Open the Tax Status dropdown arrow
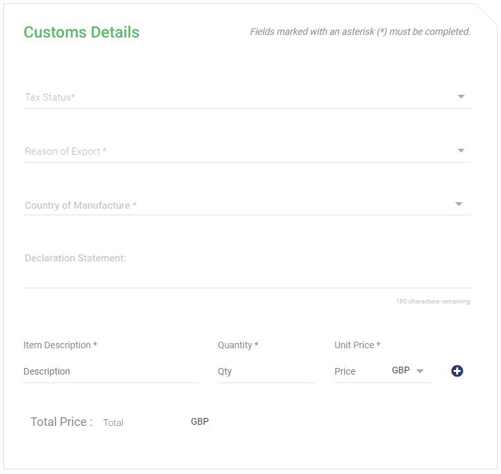This screenshot has width=501, height=474. pyautogui.click(x=461, y=96)
